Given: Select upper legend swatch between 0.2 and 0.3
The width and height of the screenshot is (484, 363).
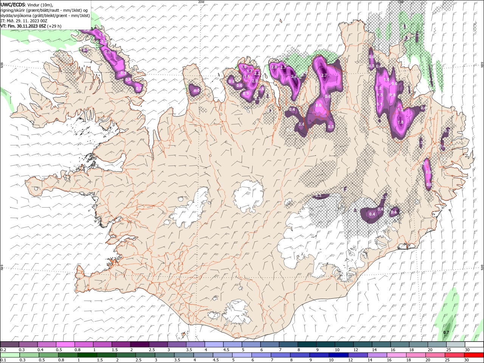Looking at the screenshot, I should pos(10,344).
